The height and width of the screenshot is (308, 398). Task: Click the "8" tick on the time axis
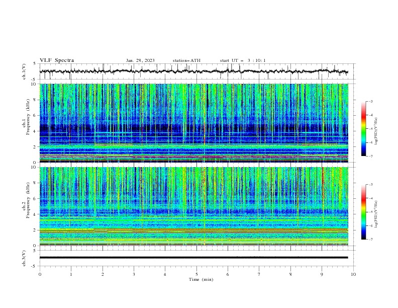point(290,274)
